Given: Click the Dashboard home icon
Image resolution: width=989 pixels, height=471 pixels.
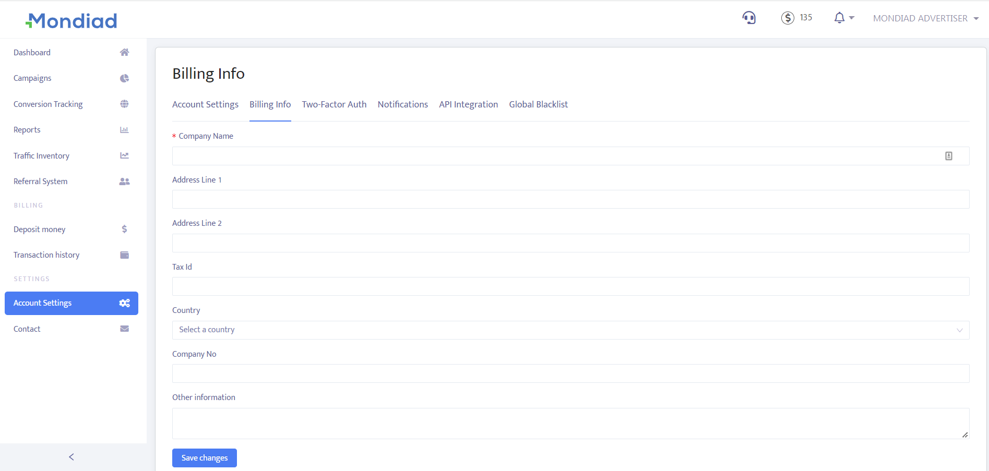Looking at the screenshot, I should 124,52.
